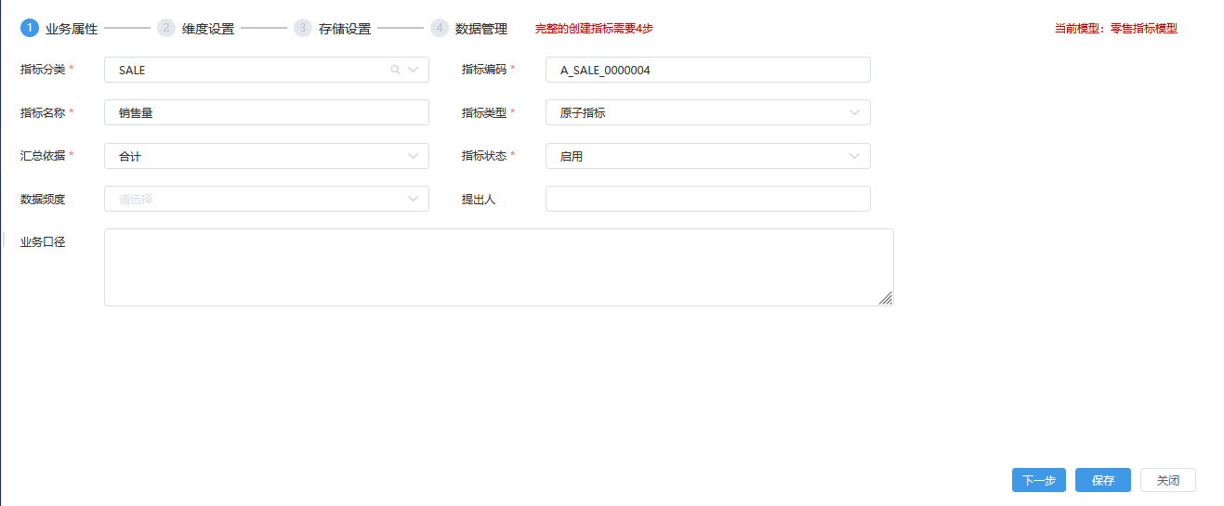Screen dimensions: 1224x506
Task: Click the 业务口径 label
Action: [43, 242]
